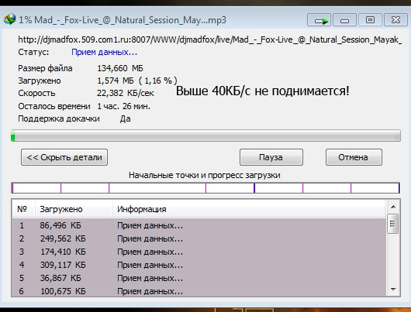Image resolution: width=411 pixels, height=312 pixels.
Task: Maximize the download window
Action: [x=370, y=20]
